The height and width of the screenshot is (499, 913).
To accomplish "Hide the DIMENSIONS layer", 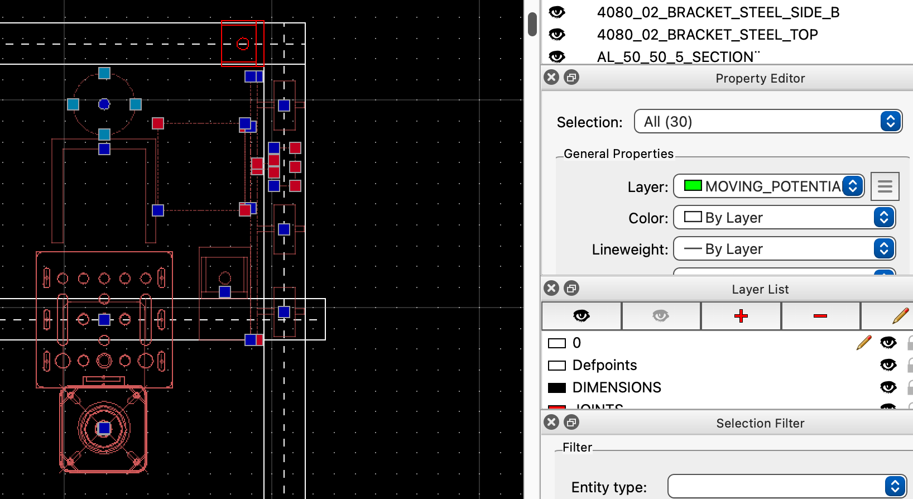I will 888,387.
